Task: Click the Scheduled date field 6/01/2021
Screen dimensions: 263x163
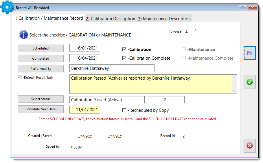Action: pos(85,48)
